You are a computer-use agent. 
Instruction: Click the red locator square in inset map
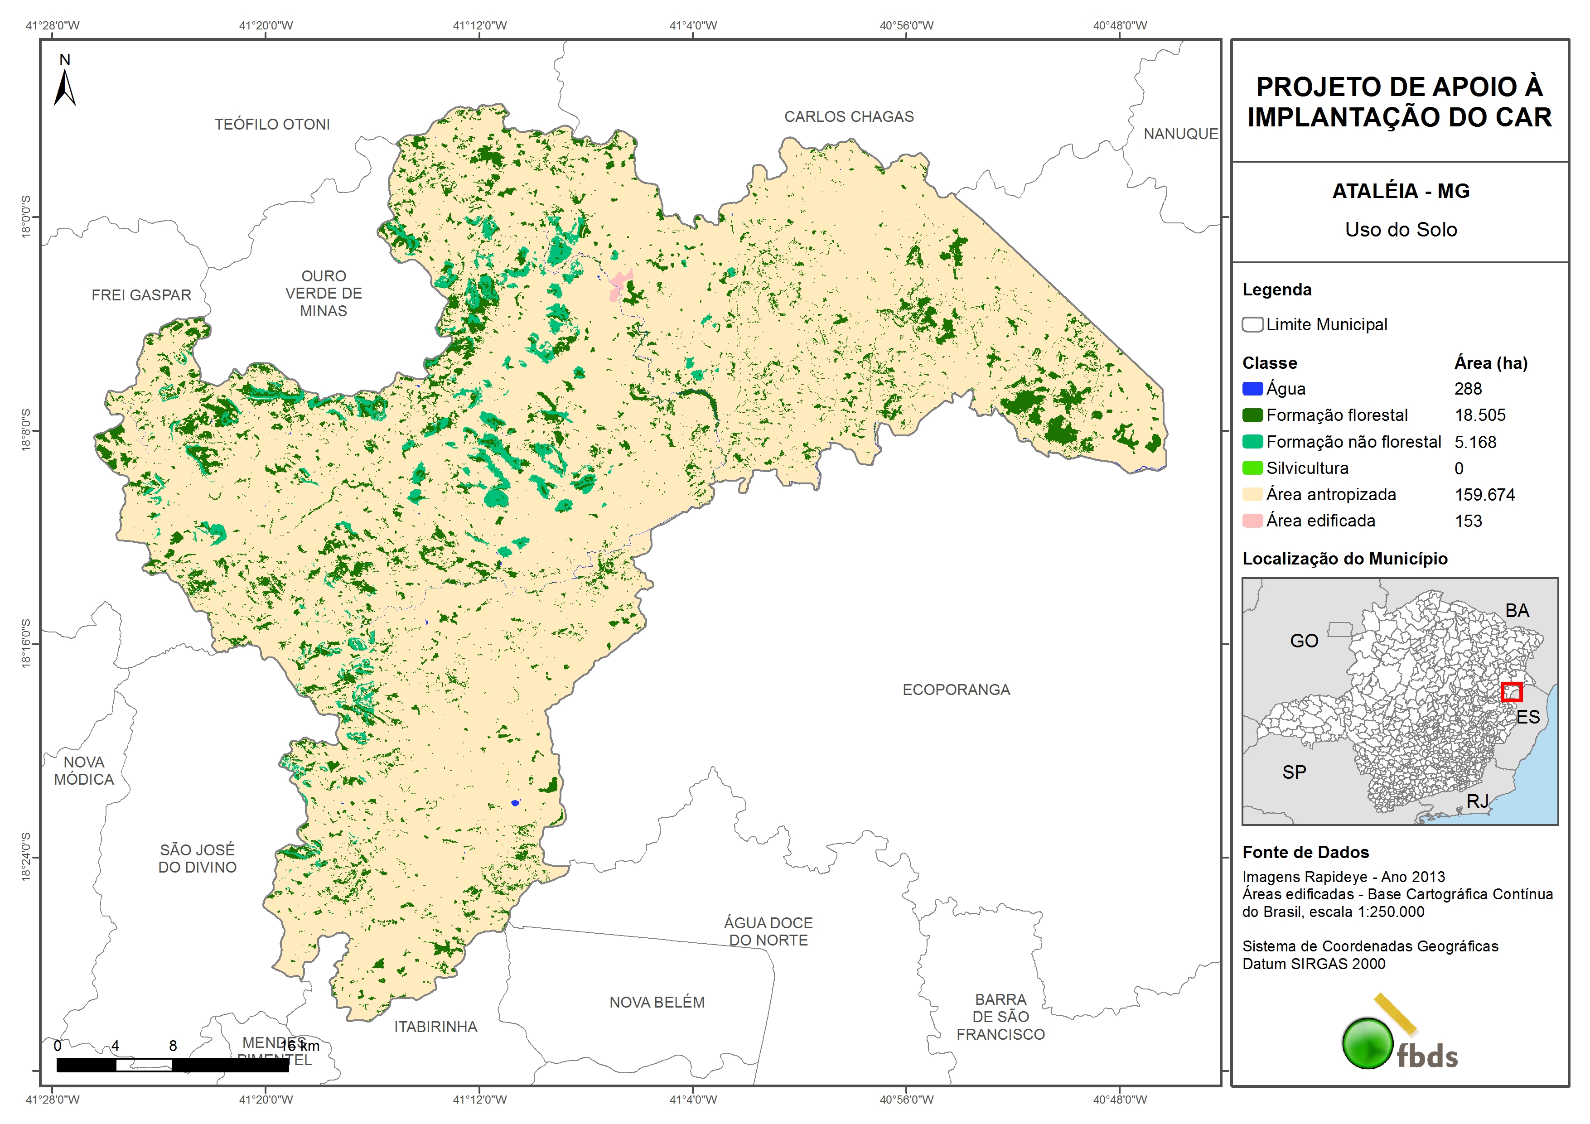pos(1511,692)
